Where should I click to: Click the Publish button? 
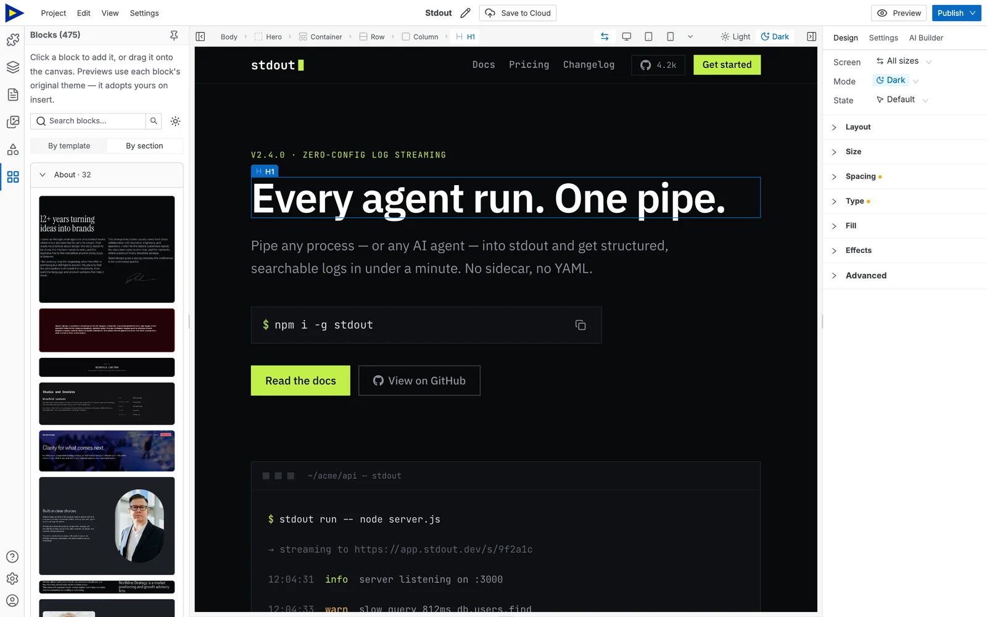click(956, 13)
